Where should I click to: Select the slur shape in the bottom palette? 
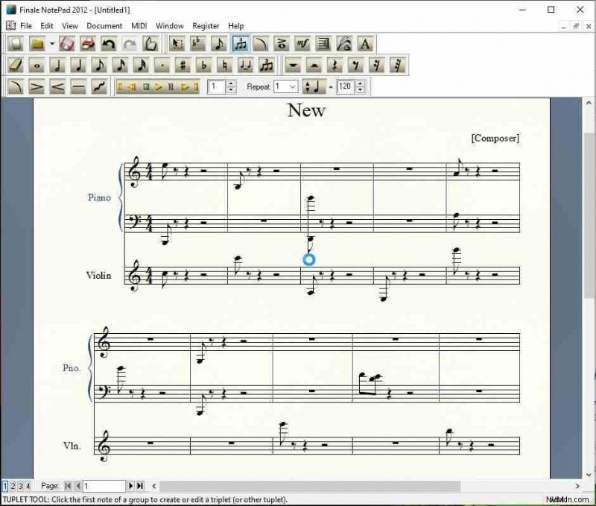16,86
